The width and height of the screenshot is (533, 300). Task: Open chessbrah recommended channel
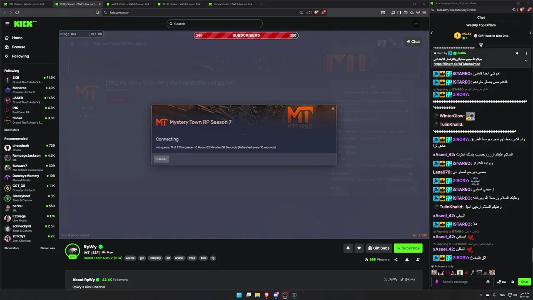29,147
